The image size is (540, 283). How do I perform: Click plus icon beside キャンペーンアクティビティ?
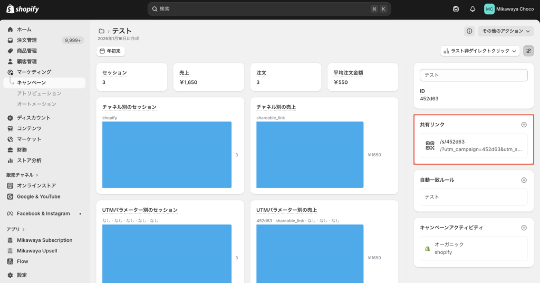click(524, 228)
